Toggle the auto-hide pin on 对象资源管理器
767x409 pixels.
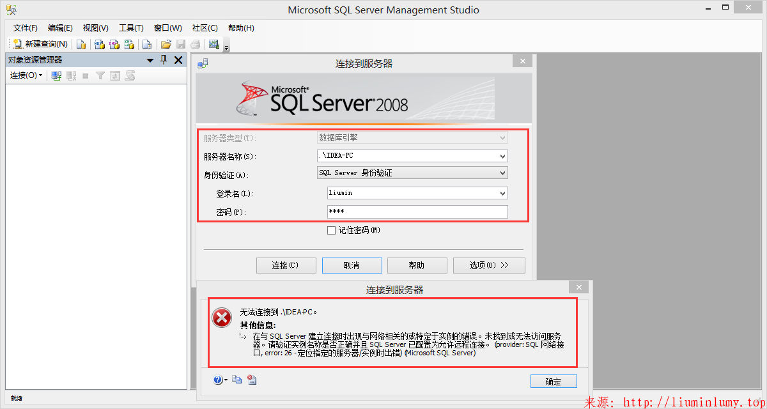[x=164, y=60]
